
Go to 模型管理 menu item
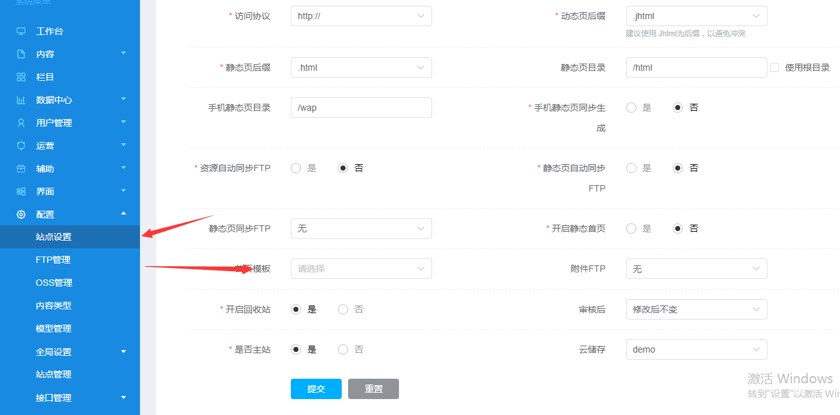[53, 328]
